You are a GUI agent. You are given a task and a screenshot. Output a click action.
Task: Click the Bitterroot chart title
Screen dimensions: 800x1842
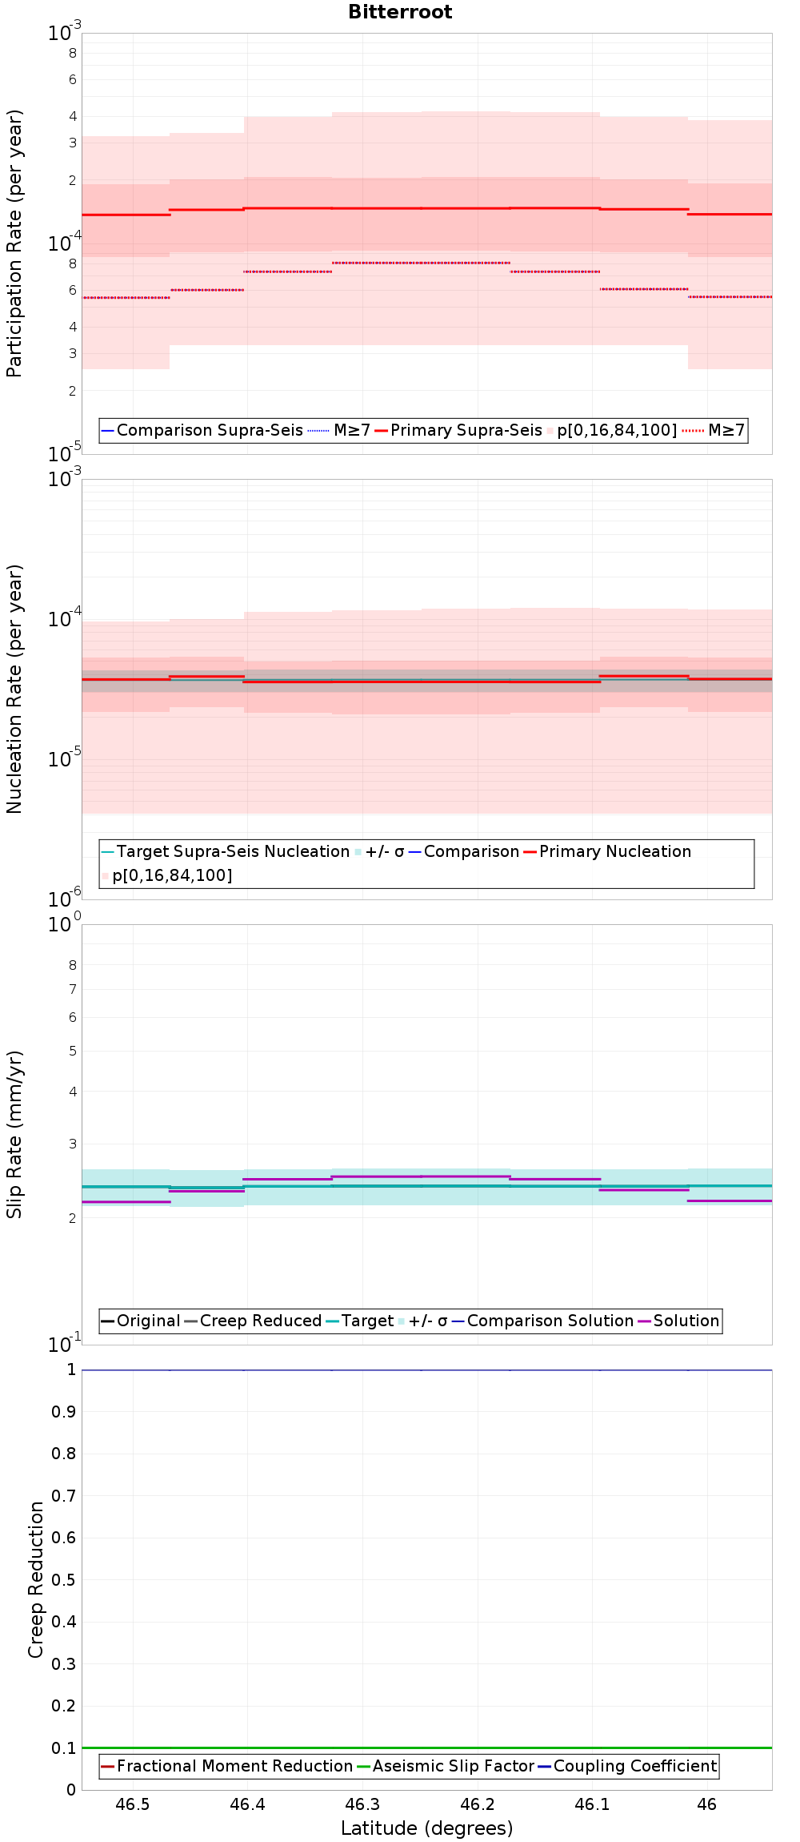tap(400, 12)
